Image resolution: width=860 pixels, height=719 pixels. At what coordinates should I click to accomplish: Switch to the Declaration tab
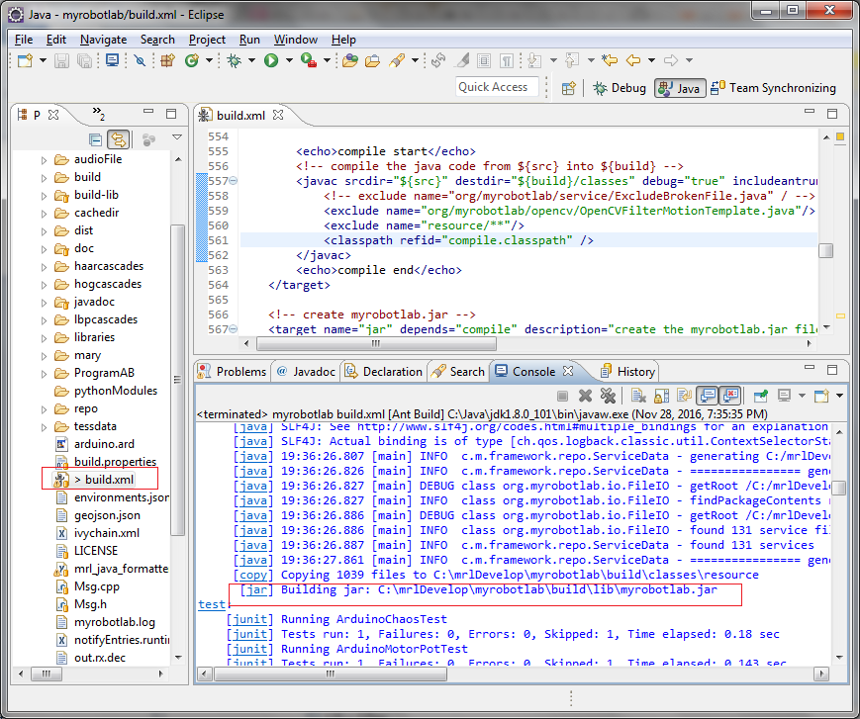[x=384, y=372]
